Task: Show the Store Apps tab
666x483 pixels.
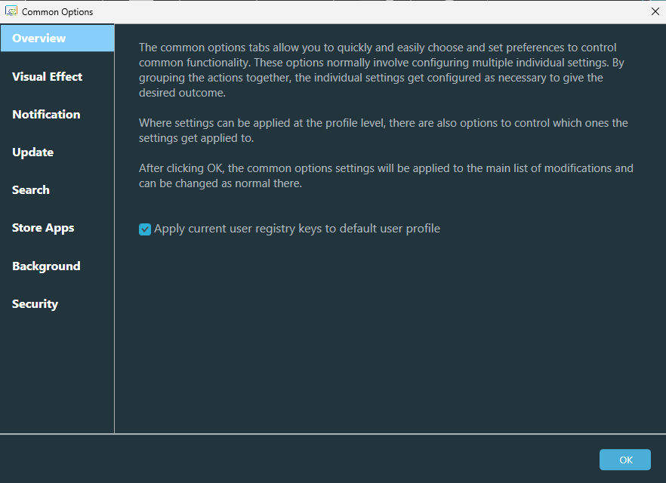Action: [x=43, y=228]
